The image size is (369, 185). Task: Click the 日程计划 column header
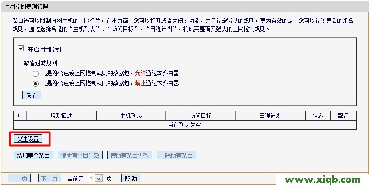270,116
